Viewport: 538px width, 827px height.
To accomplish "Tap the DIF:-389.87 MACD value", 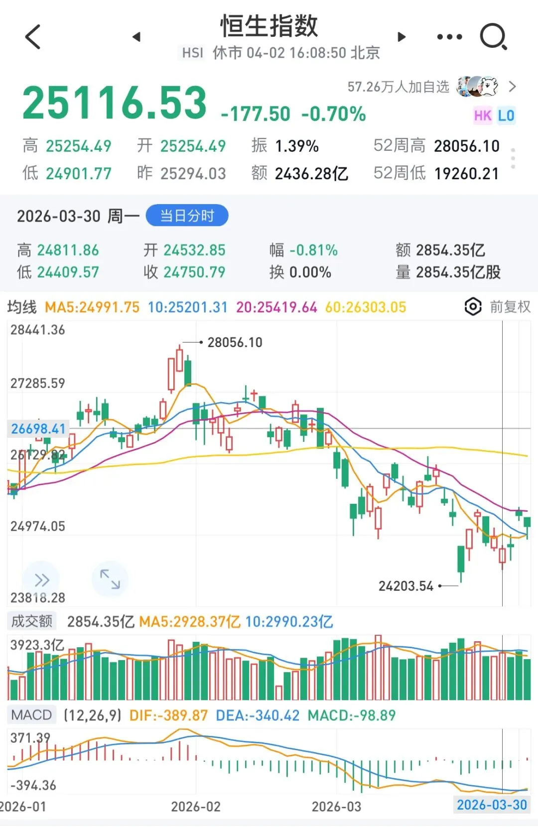I will 168,715.
